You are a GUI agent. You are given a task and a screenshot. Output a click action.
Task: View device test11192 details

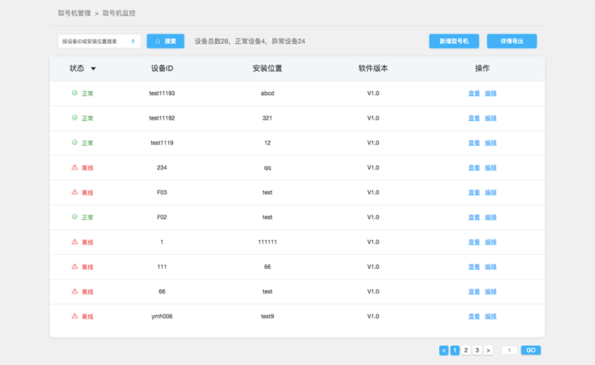click(474, 118)
